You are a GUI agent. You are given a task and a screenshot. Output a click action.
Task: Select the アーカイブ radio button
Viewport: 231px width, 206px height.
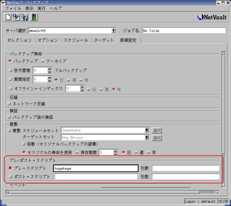[x=43, y=61]
